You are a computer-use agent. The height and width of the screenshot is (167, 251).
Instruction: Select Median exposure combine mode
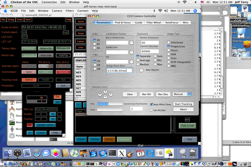[x=138, y=64]
